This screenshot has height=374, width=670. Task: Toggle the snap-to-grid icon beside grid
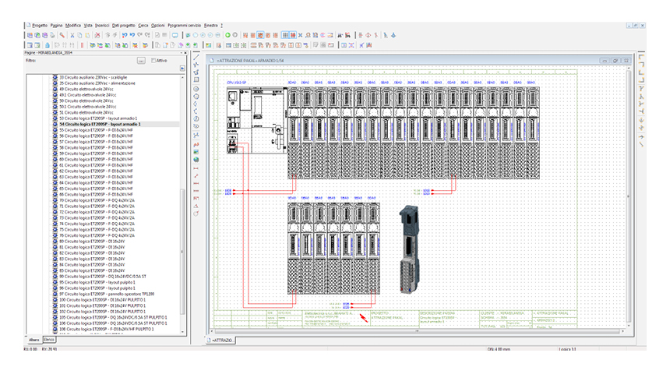[293, 36]
